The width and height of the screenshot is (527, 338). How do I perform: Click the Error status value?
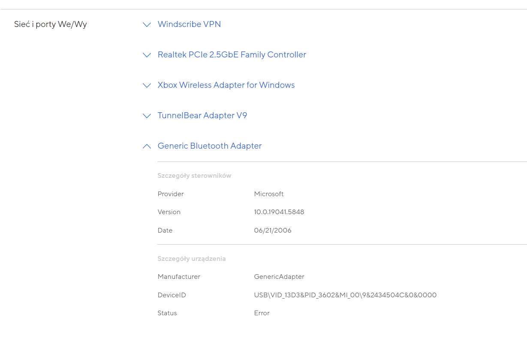(x=262, y=313)
